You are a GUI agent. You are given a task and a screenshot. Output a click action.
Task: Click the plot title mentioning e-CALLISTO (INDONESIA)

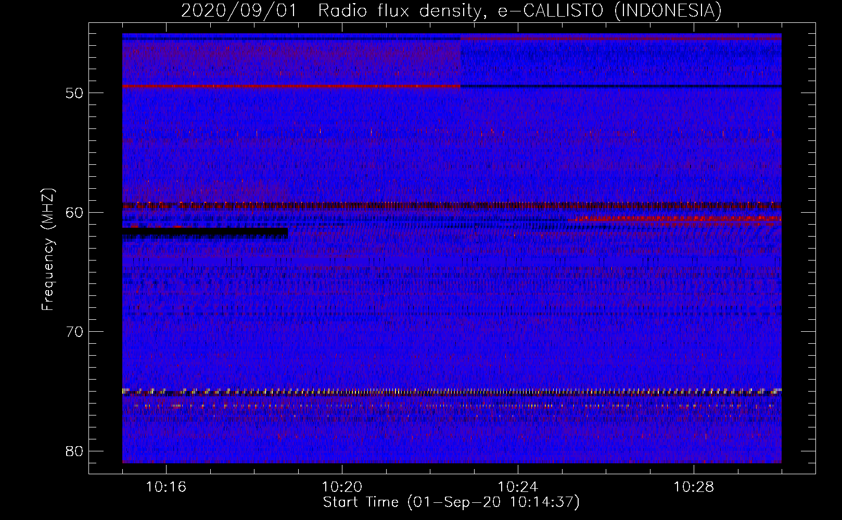click(451, 10)
